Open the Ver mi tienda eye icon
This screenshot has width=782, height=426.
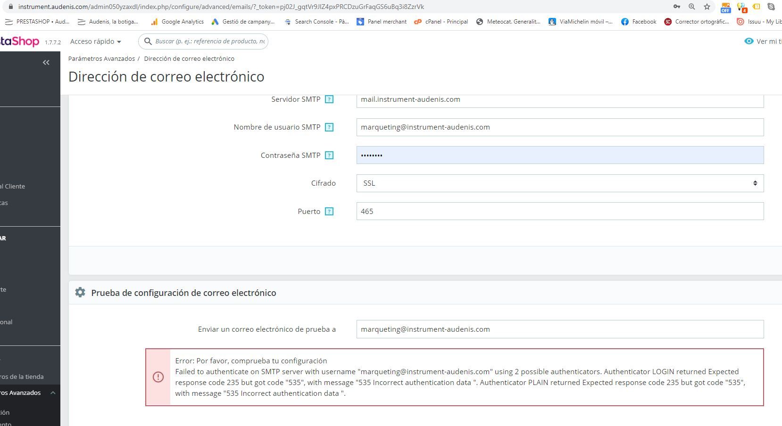(749, 41)
